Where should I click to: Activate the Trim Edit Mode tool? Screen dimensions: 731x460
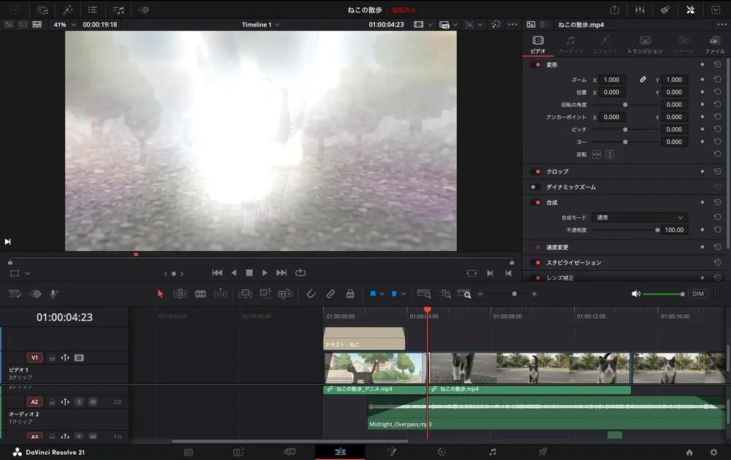(x=181, y=294)
